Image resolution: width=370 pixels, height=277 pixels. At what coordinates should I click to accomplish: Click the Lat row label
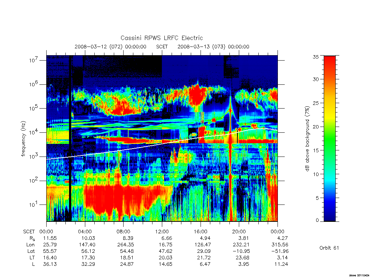pyautogui.click(x=31, y=251)
